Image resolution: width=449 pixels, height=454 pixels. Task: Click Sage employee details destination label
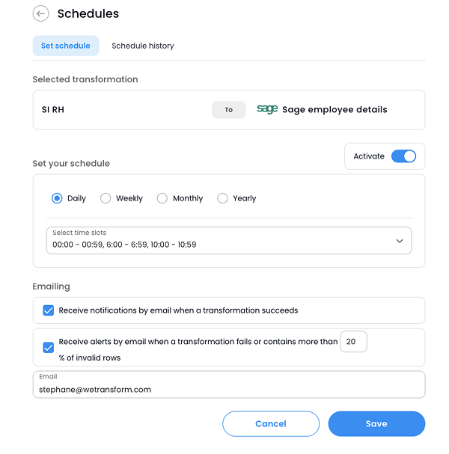pos(335,110)
